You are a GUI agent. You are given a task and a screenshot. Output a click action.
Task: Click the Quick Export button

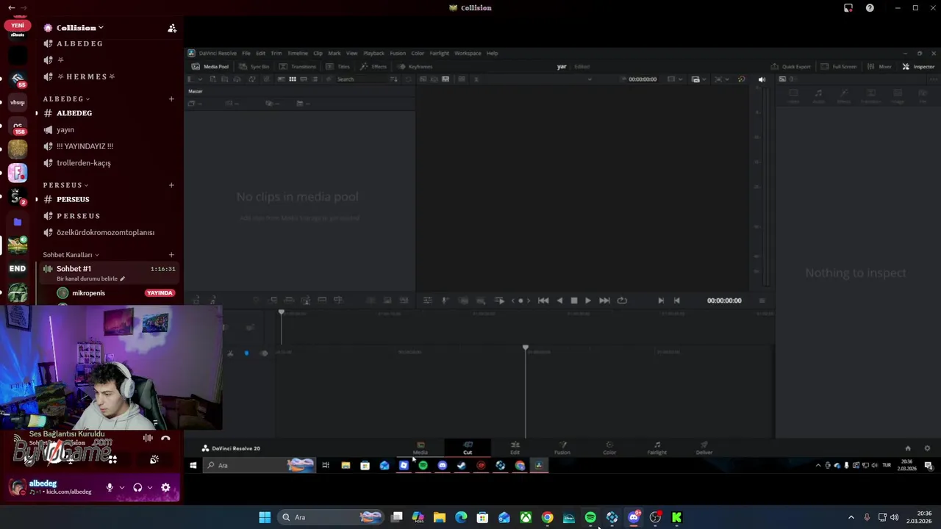pyautogui.click(x=790, y=66)
